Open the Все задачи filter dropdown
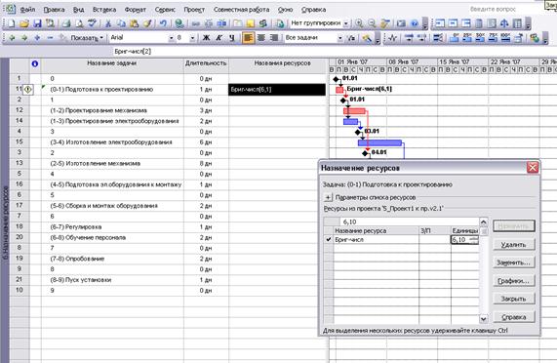The height and width of the screenshot is (363, 557). coord(339,38)
